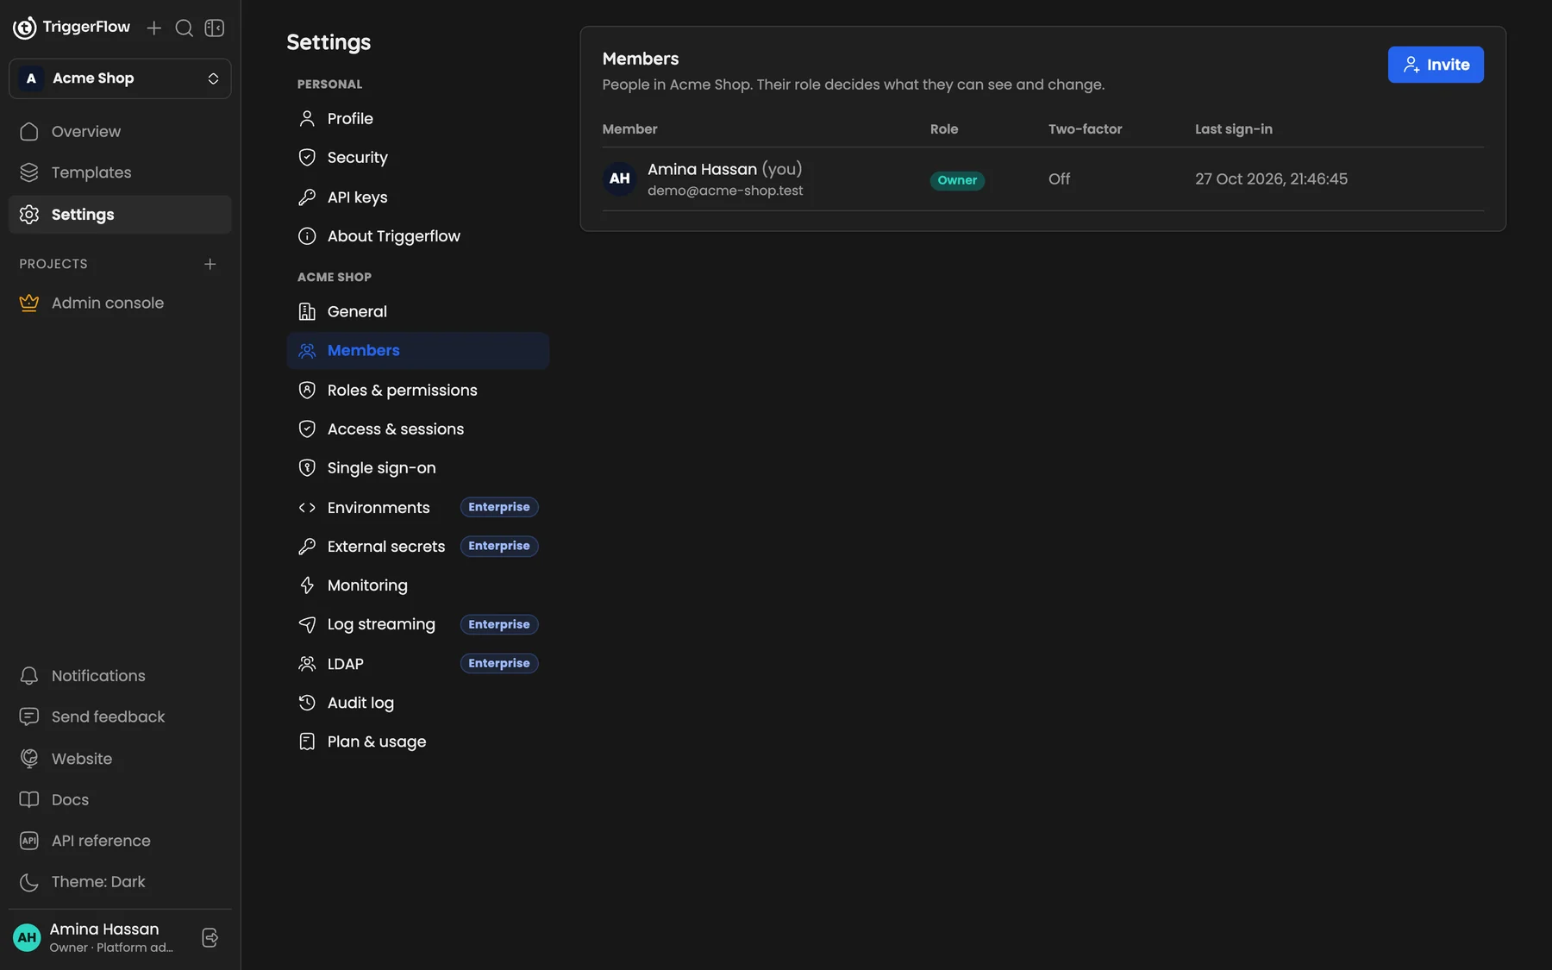Click the TriggerFlow logo icon
The width and height of the screenshot is (1552, 970).
pos(25,28)
